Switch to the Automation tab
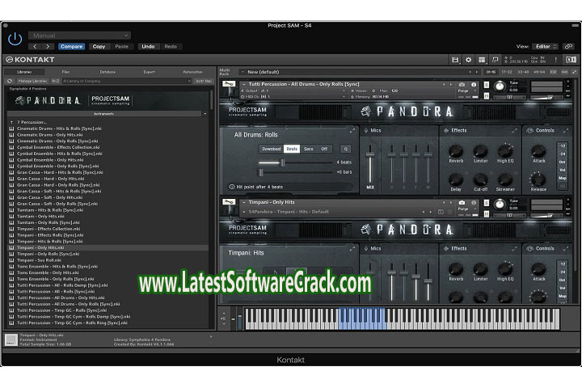This screenshot has height=388, width=582. pos(192,72)
